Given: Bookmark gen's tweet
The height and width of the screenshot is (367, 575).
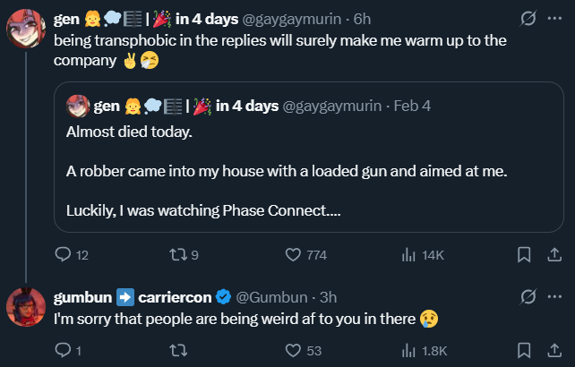Looking at the screenshot, I should pos(524,254).
